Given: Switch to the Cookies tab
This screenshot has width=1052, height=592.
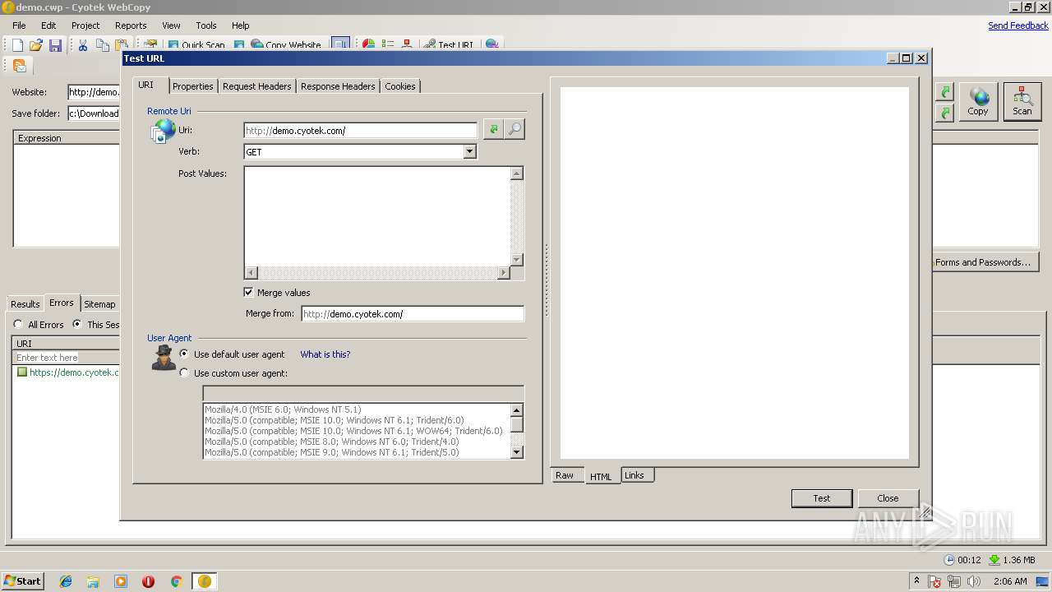Looking at the screenshot, I should click(400, 86).
